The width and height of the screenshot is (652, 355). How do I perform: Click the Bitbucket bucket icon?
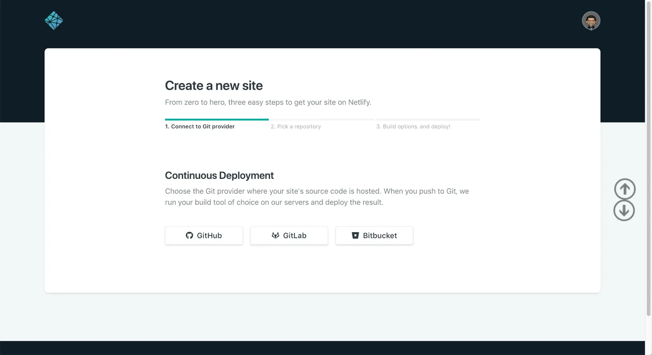pyautogui.click(x=355, y=235)
